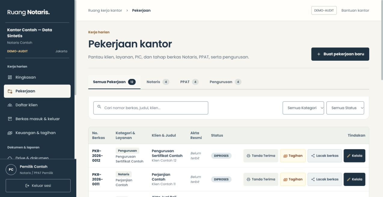This screenshot has height=197, width=383.
Task: Click the magnifier icon in search box
Action: (x=99, y=107)
